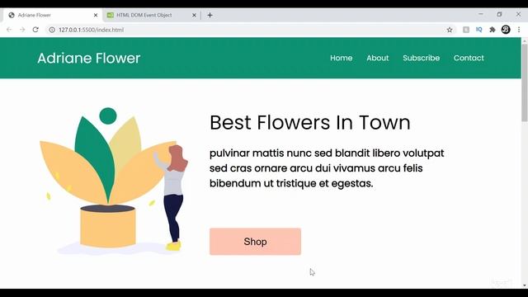Reload the page with the refresh icon
This screenshot has height=297, width=528.
tap(35, 30)
